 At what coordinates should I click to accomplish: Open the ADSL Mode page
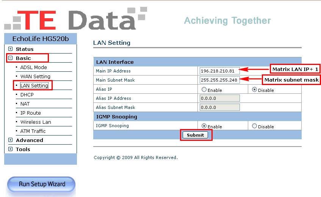(33, 67)
